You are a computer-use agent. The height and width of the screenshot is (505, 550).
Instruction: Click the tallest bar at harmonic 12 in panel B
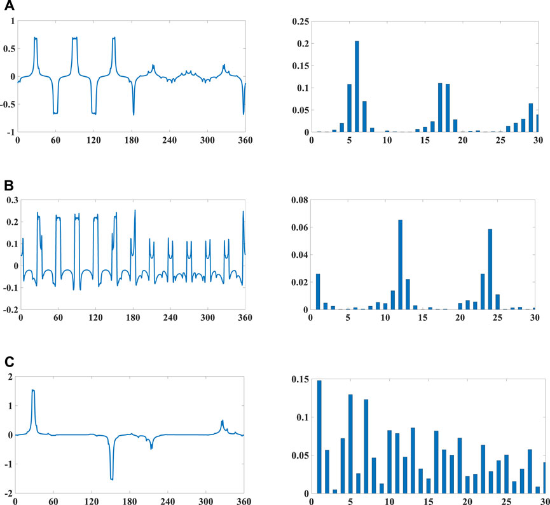pyautogui.click(x=400, y=265)
